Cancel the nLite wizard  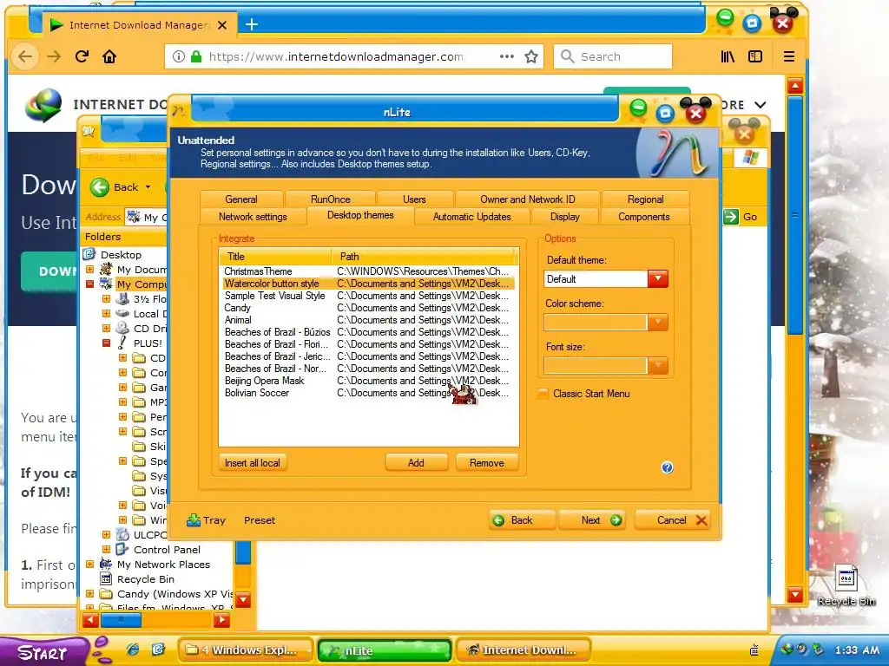(x=673, y=520)
